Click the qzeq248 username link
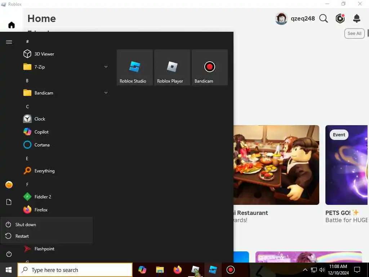This screenshot has height=277, width=369. point(303,18)
